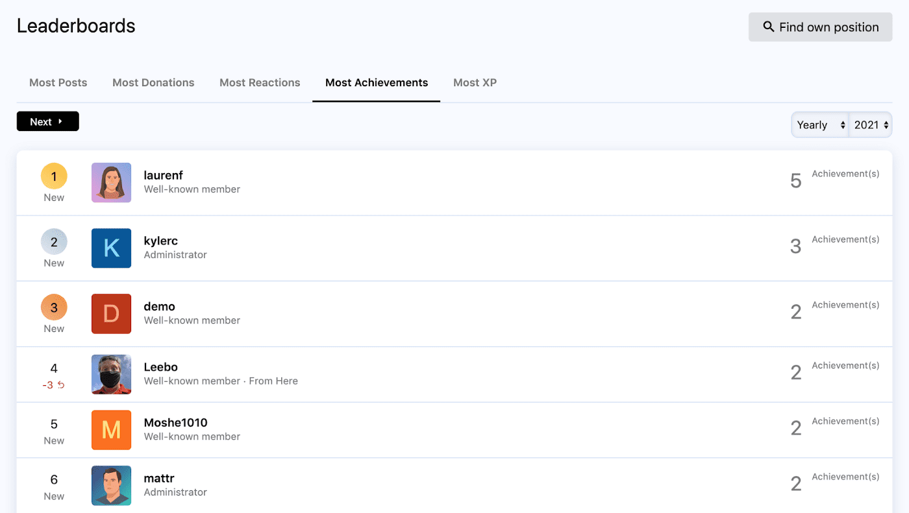909x513 pixels.
Task: Switch to the Most XP tab
Action: [x=475, y=82]
